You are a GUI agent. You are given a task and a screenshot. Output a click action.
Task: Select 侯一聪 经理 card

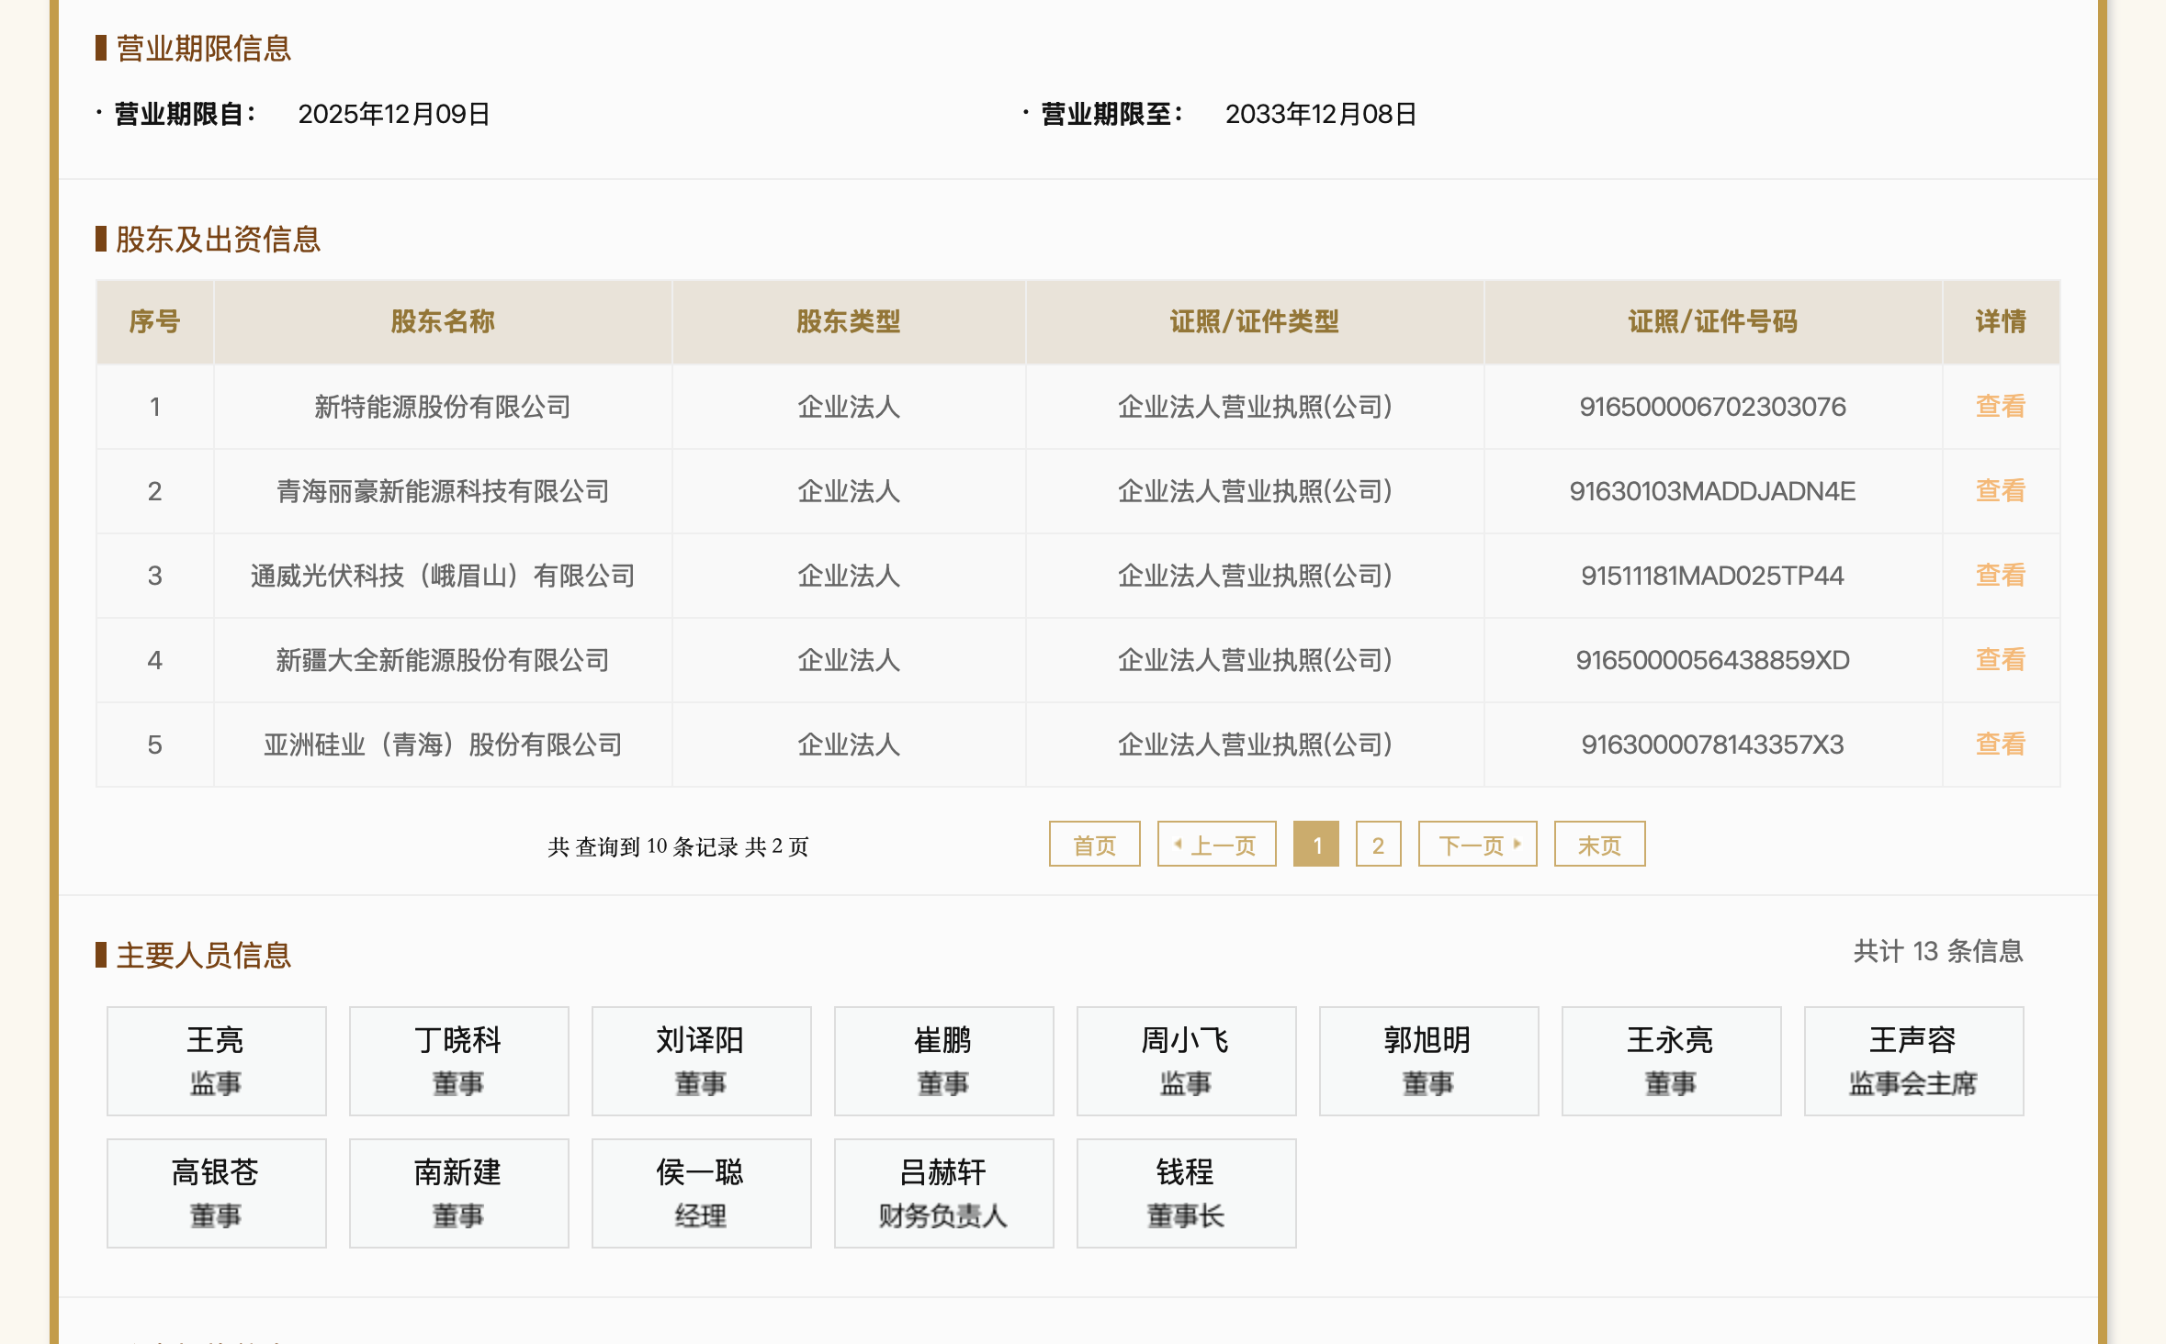point(701,1193)
